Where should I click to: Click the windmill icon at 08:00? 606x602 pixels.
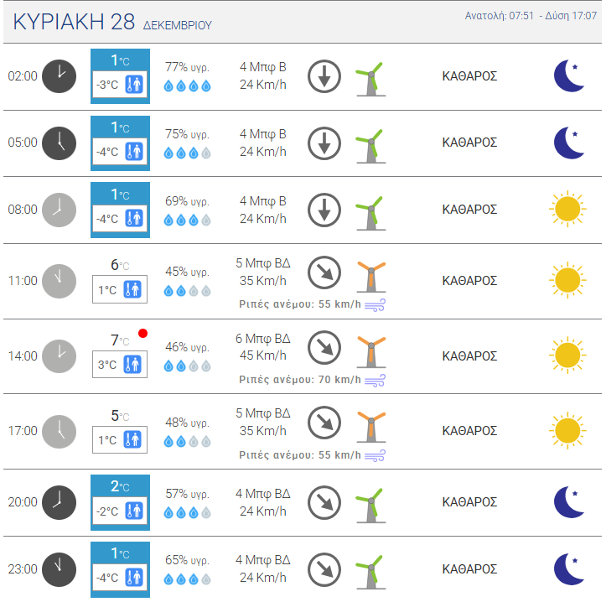click(x=371, y=214)
